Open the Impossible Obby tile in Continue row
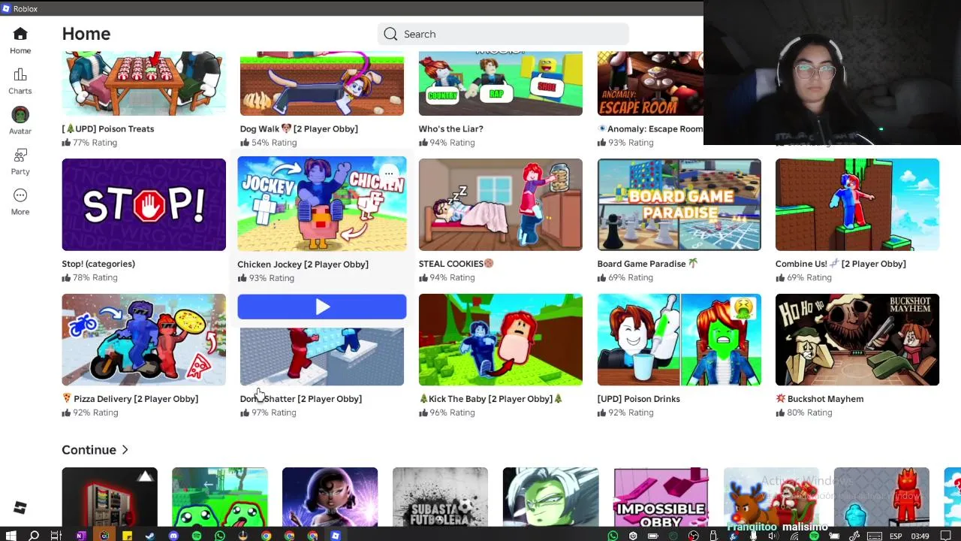 [661, 497]
